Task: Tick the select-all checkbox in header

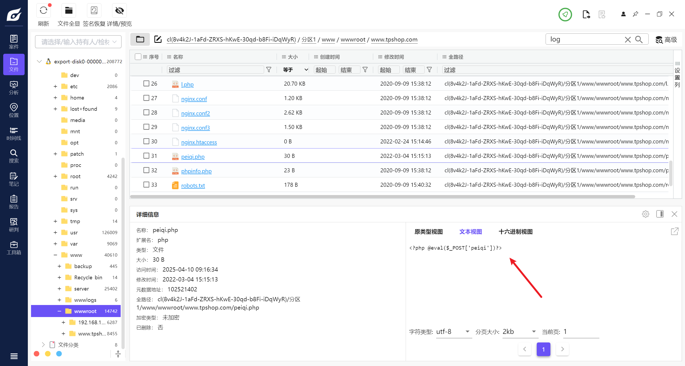Action: [x=138, y=57]
